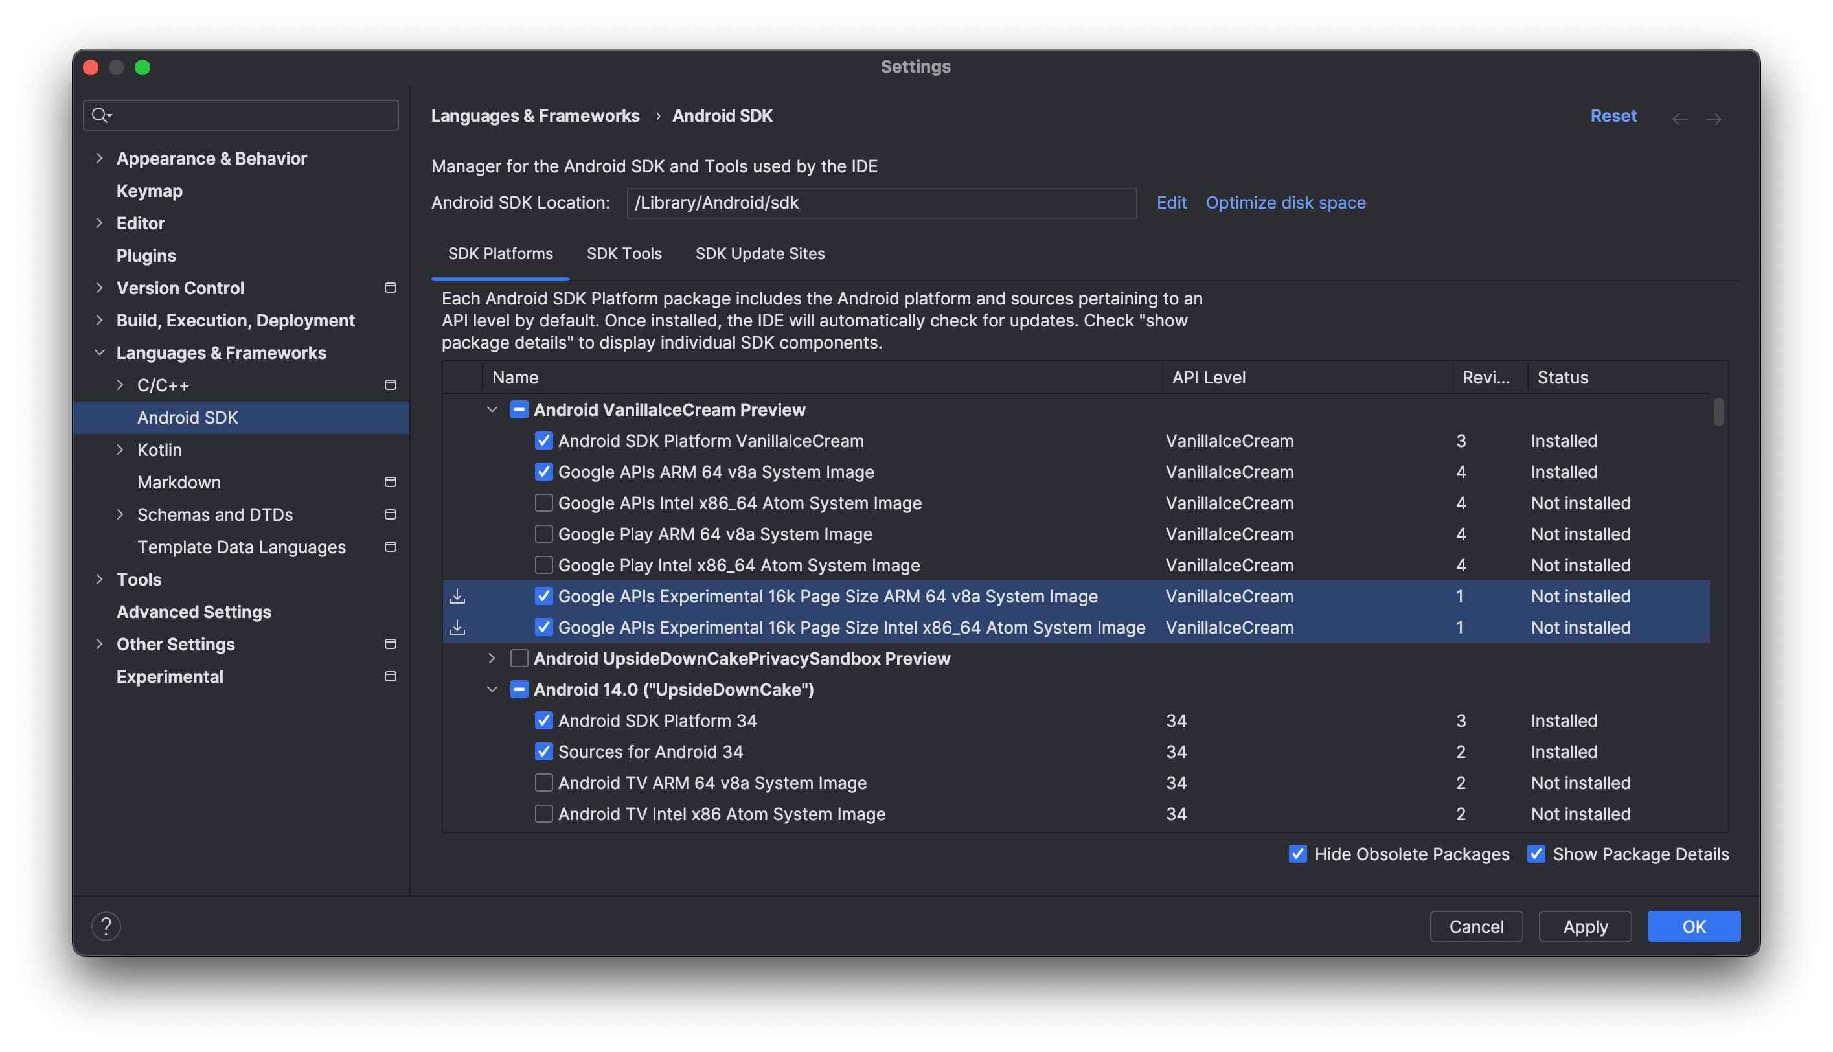Expand the Android UpsideDownCakePrivacySandbox Preview section

point(494,658)
